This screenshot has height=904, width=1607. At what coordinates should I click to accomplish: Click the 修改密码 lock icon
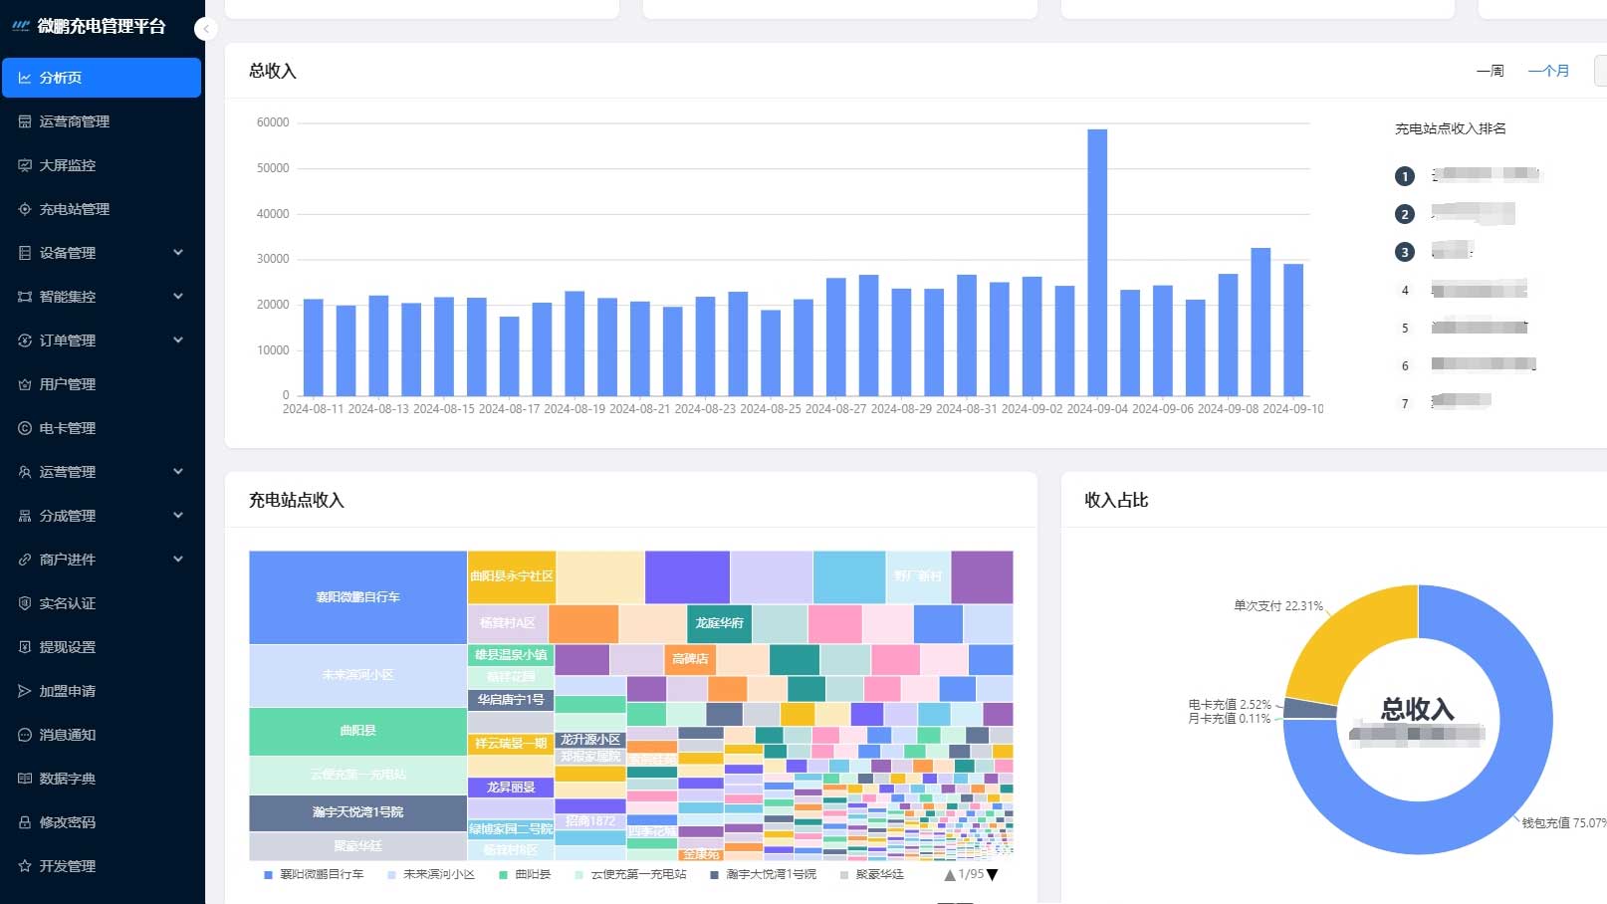[x=25, y=822]
